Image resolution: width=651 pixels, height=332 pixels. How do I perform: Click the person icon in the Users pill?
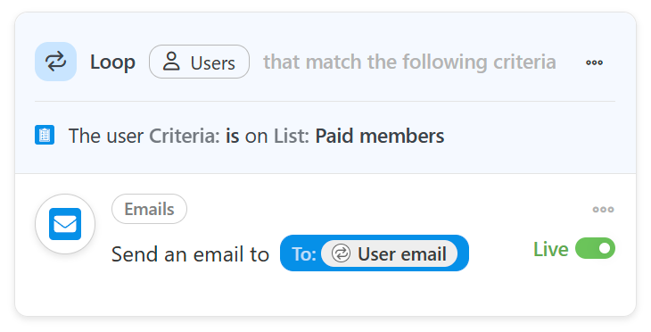point(171,62)
